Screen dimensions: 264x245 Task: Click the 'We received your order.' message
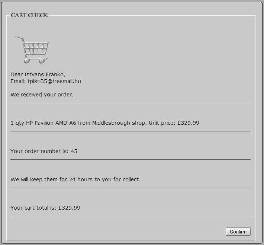coord(42,95)
